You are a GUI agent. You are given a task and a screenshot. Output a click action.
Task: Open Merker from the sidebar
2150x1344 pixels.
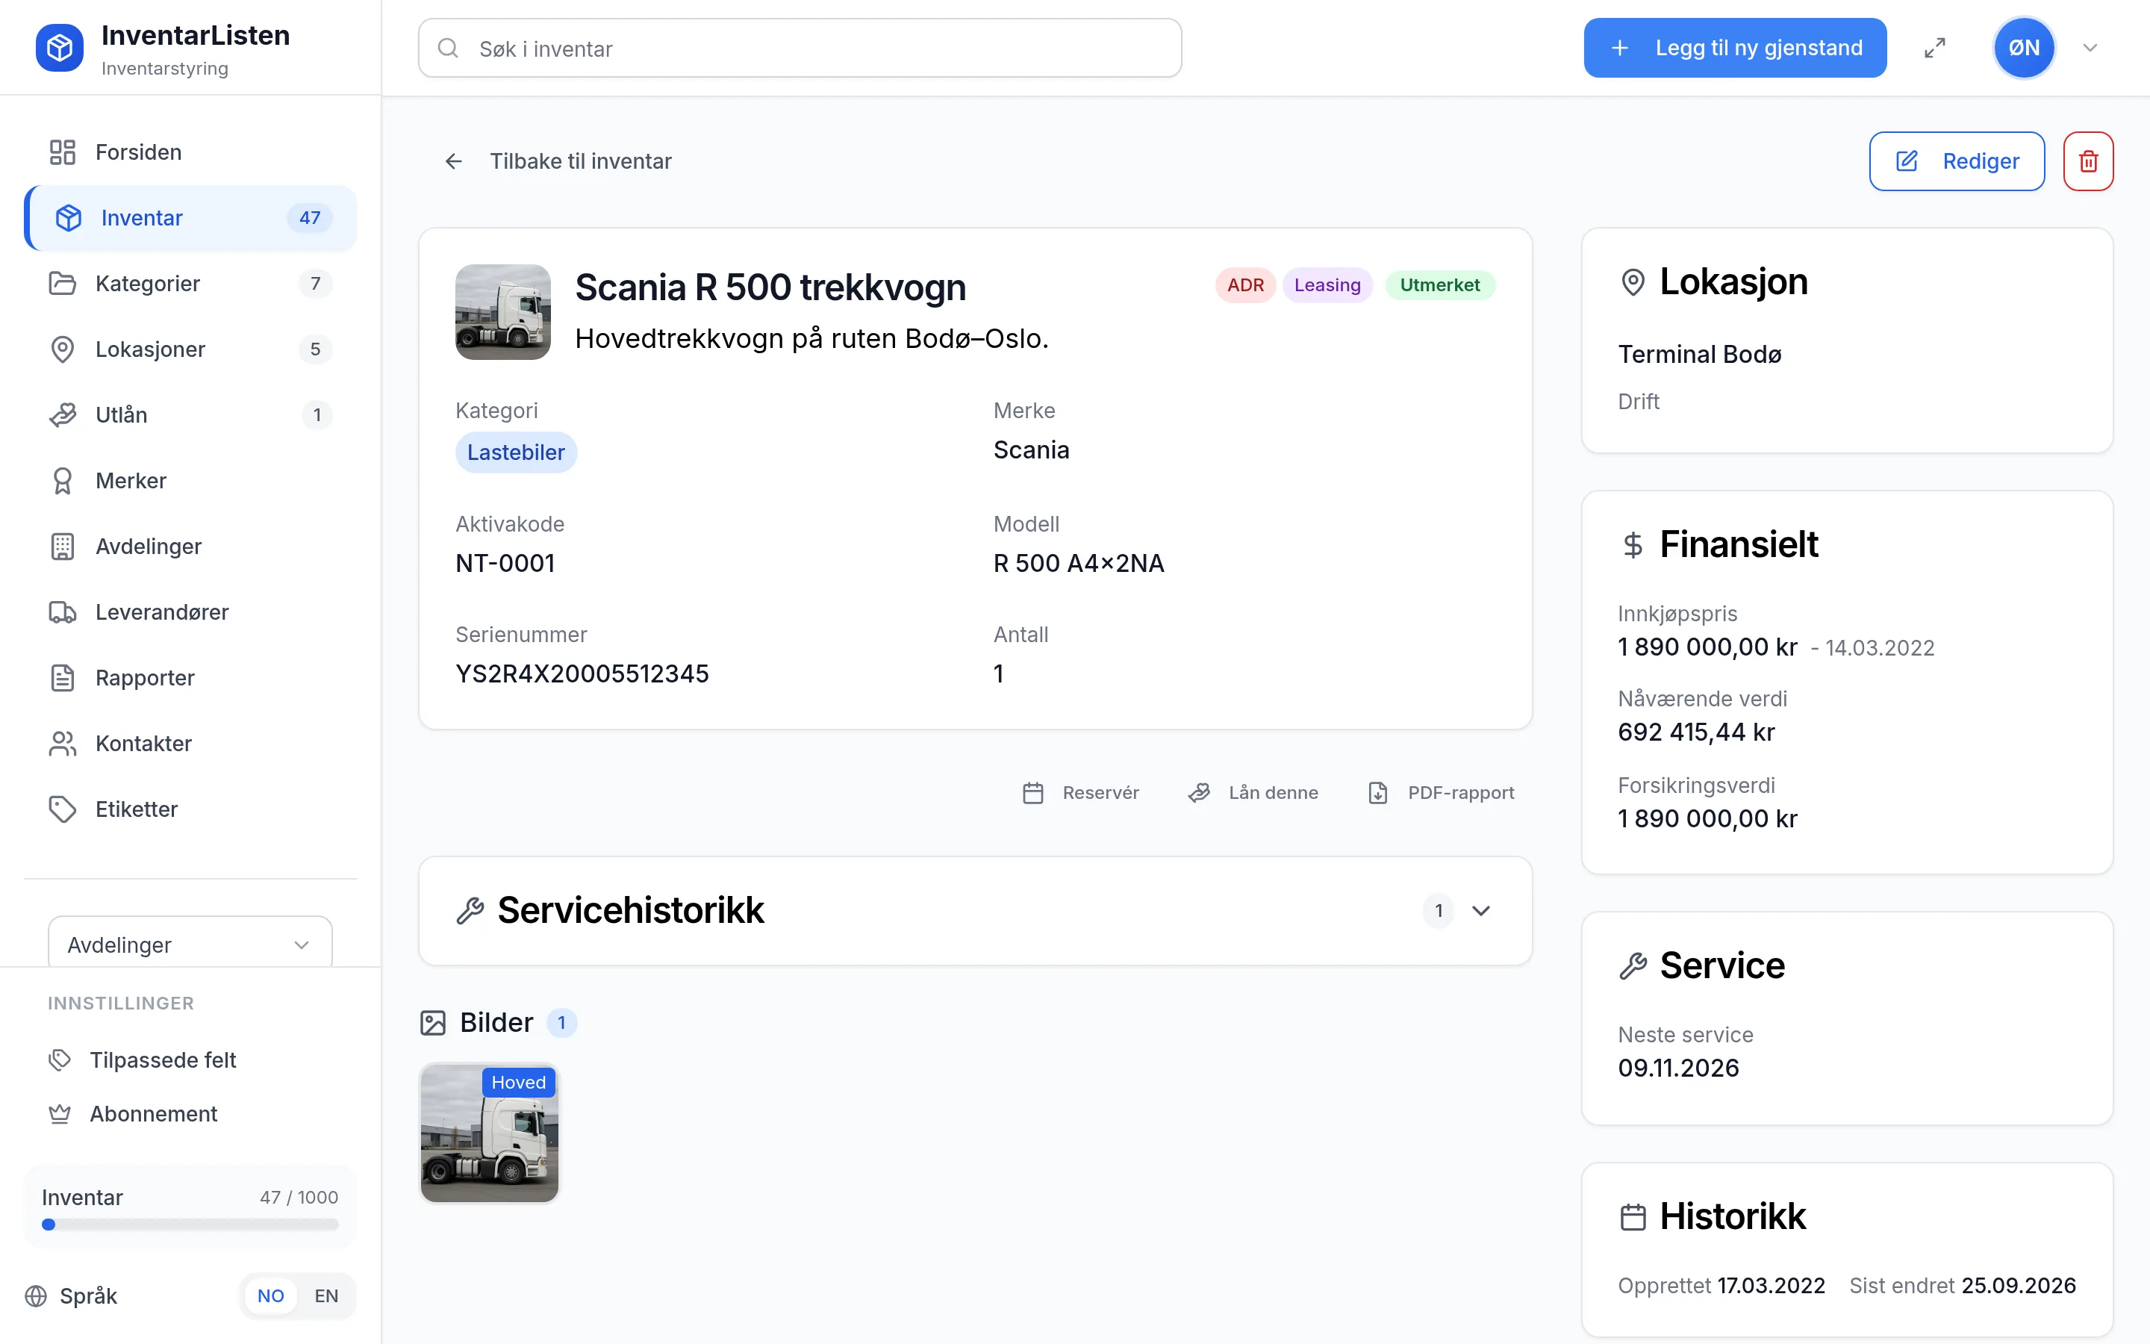pyautogui.click(x=190, y=481)
